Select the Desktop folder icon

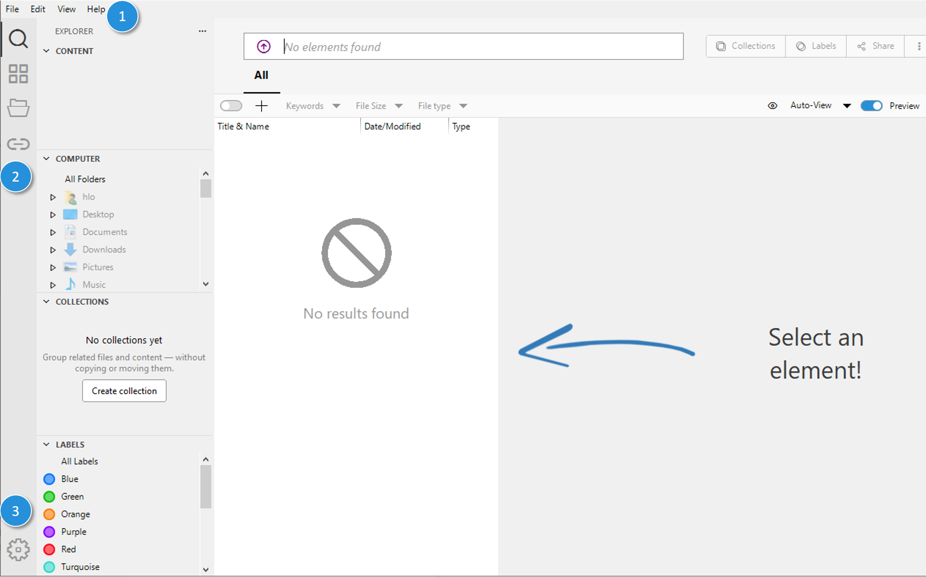click(x=70, y=214)
